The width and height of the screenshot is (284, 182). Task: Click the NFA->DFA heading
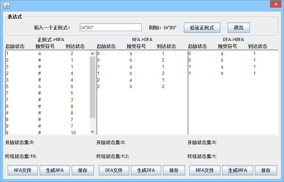(x=142, y=40)
